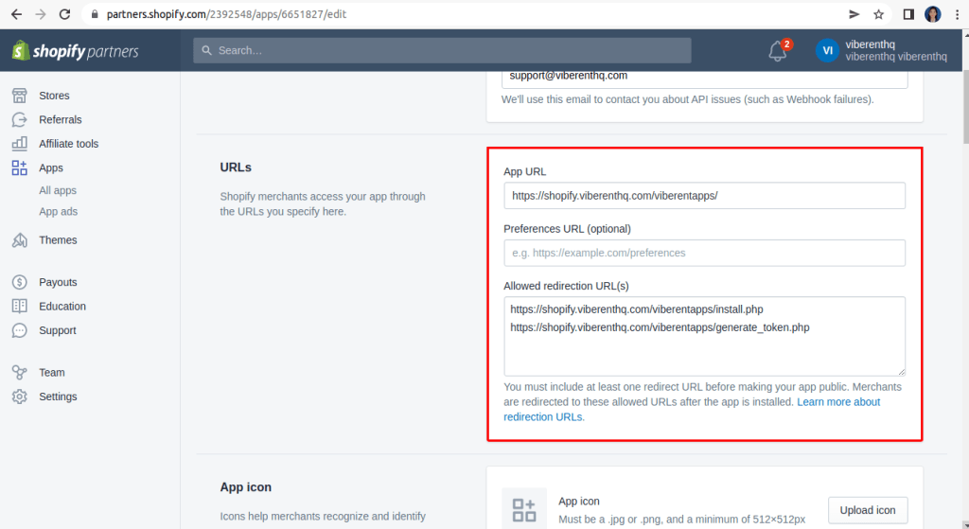The image size is (969, 529).
Task: Go to Settings in the sidebar
Action: [57, 397]
